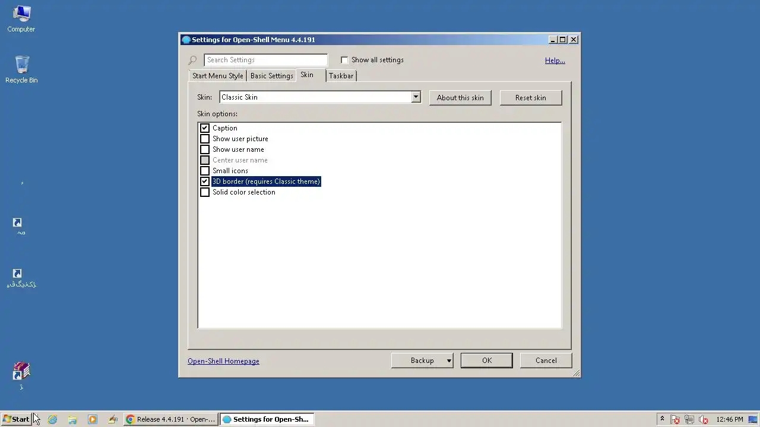Open Windows Explorer folder icon on taskbar

coord(72,419)
